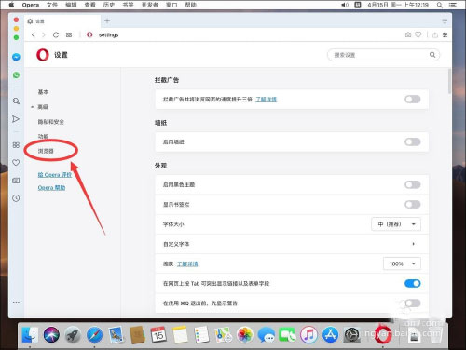
Task: Open Safari from the Dock
Action: coord(94,335)
